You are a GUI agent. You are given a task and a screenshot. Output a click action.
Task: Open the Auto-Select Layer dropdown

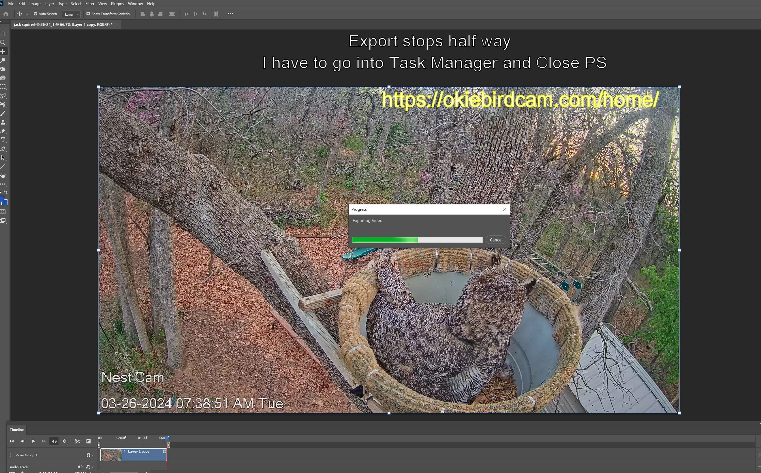pyautogui.click(x=72, y=14)
